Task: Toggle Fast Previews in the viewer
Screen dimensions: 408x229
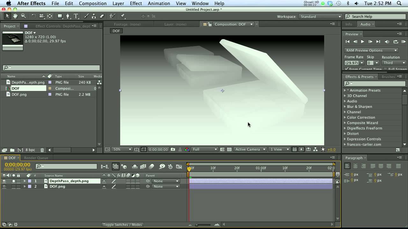Action: pyautogui.click(x=301, y=149)
